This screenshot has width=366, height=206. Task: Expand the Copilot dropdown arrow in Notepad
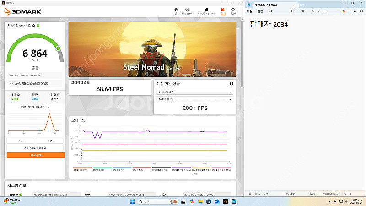coord(348,11)
